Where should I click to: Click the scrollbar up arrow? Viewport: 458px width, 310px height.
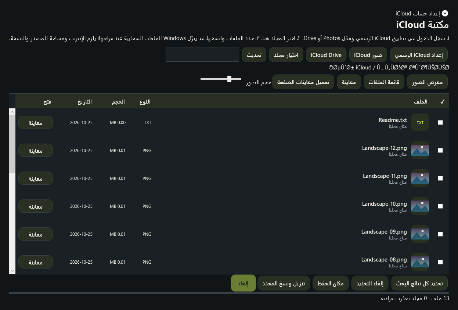click(x=12, y=112)
